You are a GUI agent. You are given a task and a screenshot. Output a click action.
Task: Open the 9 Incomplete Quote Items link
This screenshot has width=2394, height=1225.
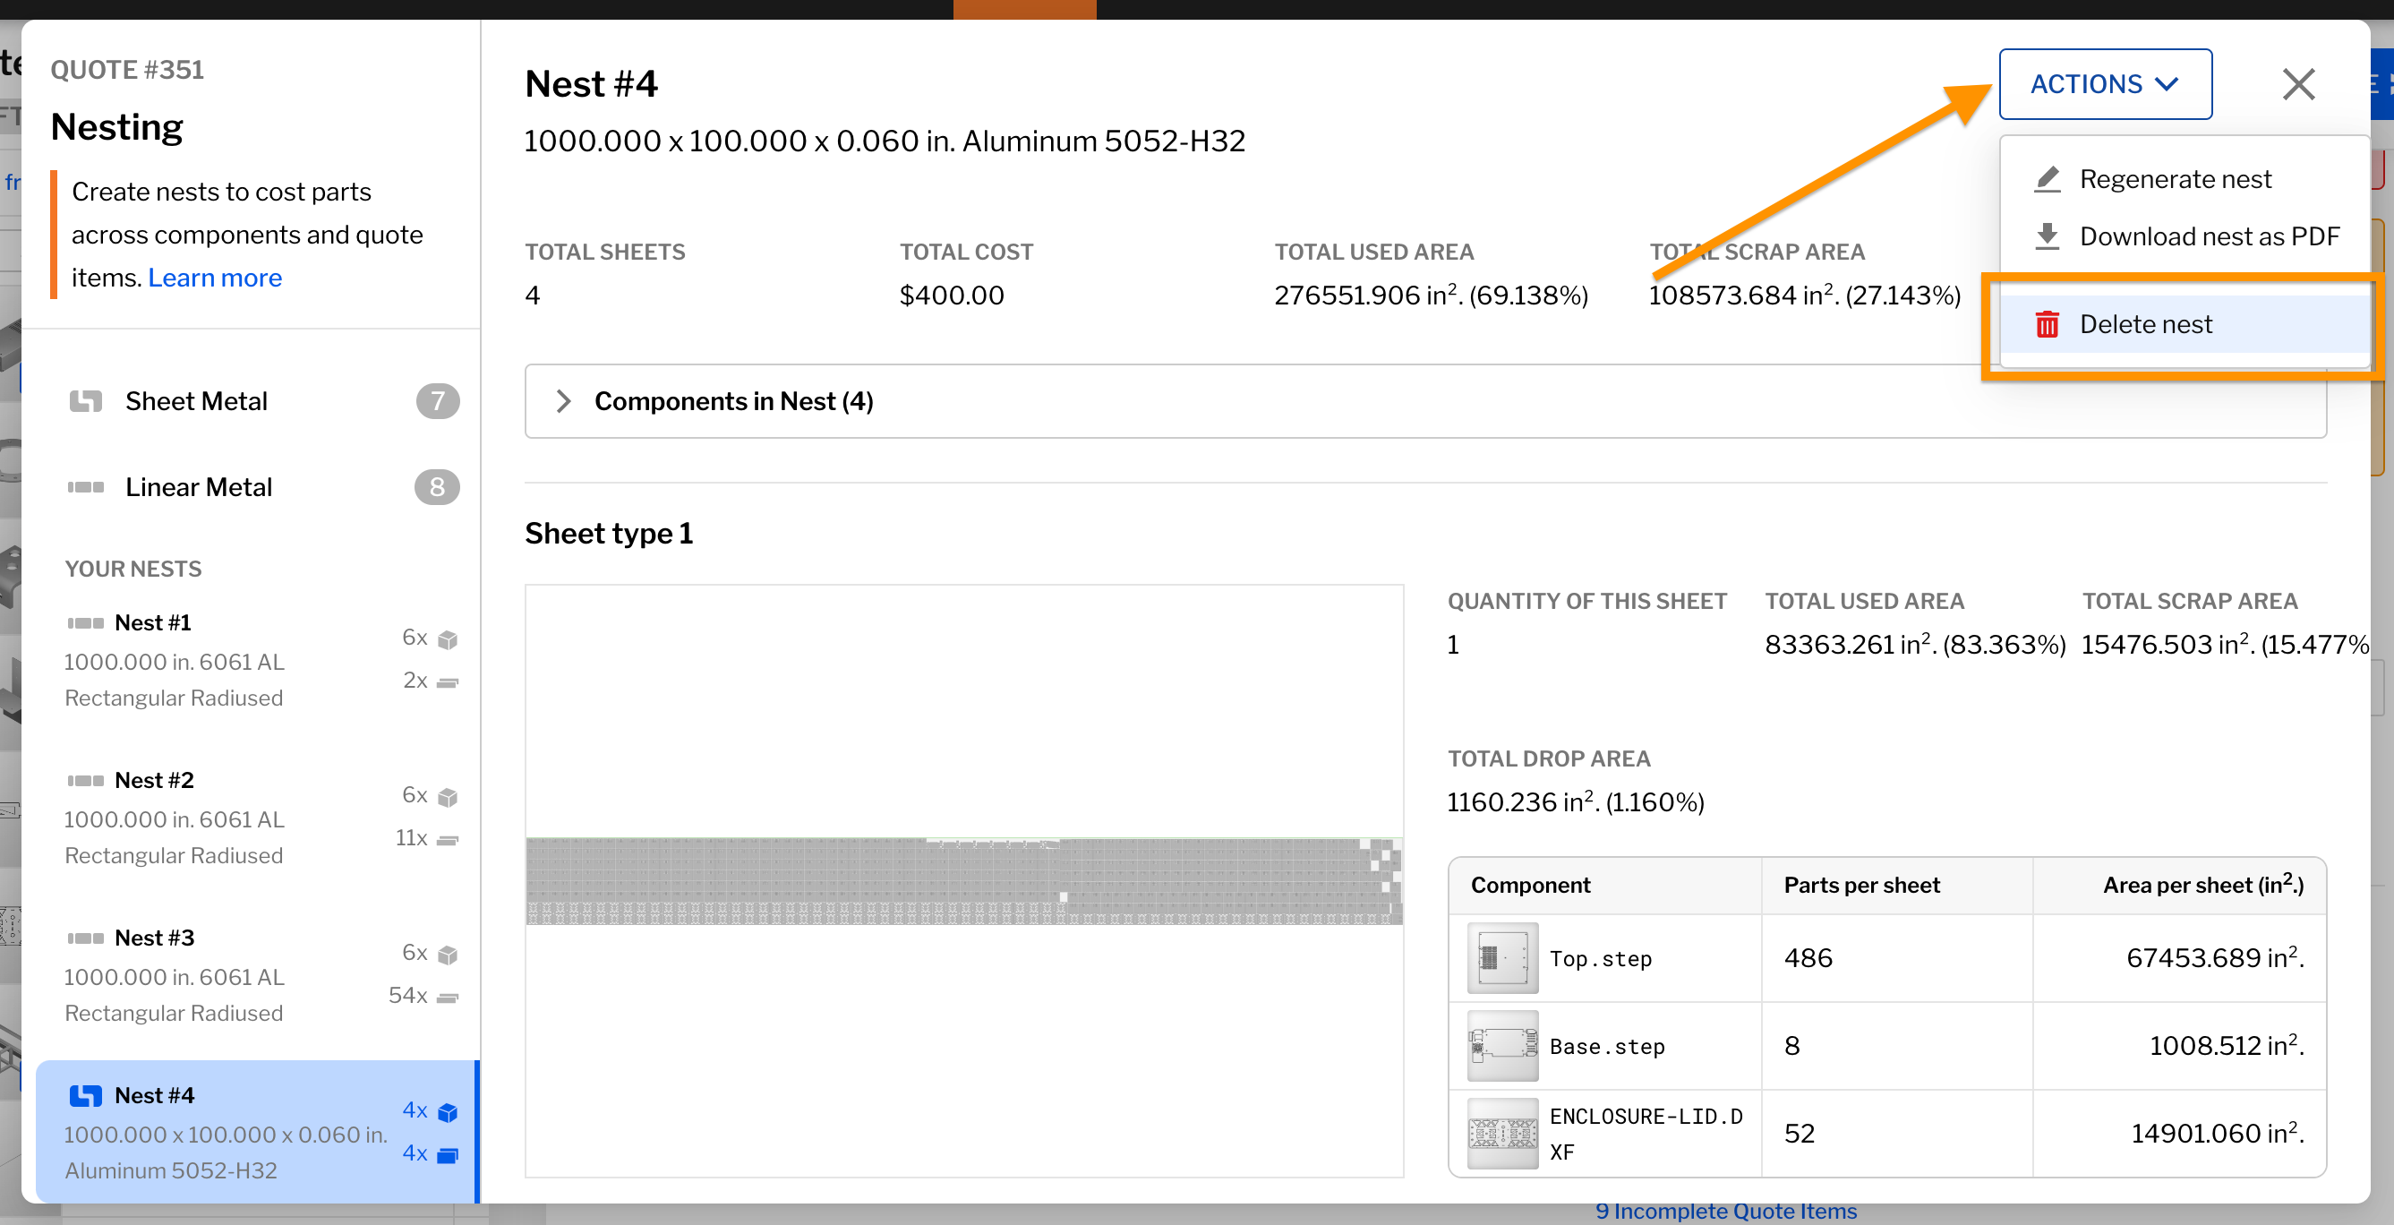point(1725,1211)
